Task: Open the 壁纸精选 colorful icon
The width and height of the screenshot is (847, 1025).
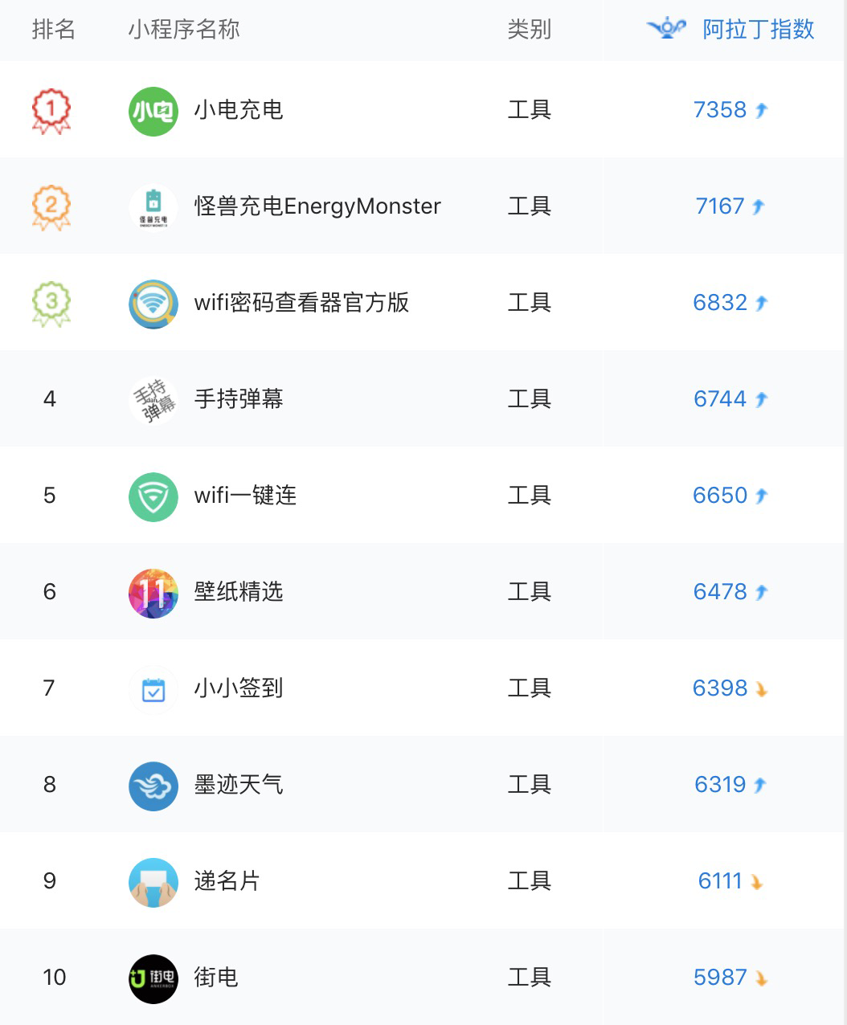Action: (153, 593)
